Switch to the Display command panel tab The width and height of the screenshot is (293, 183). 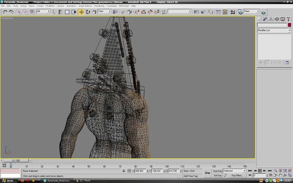coord(283,19)
